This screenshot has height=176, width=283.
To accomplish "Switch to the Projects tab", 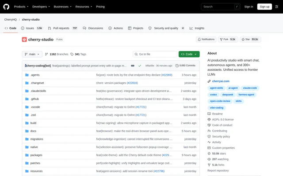I will (x=136, y=28).
